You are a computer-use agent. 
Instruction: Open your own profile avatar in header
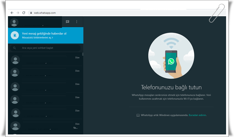tap(14, 22)
